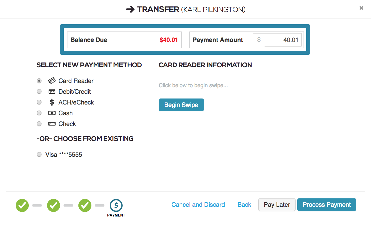Click the first completed step checkmark

coord(22,205)
